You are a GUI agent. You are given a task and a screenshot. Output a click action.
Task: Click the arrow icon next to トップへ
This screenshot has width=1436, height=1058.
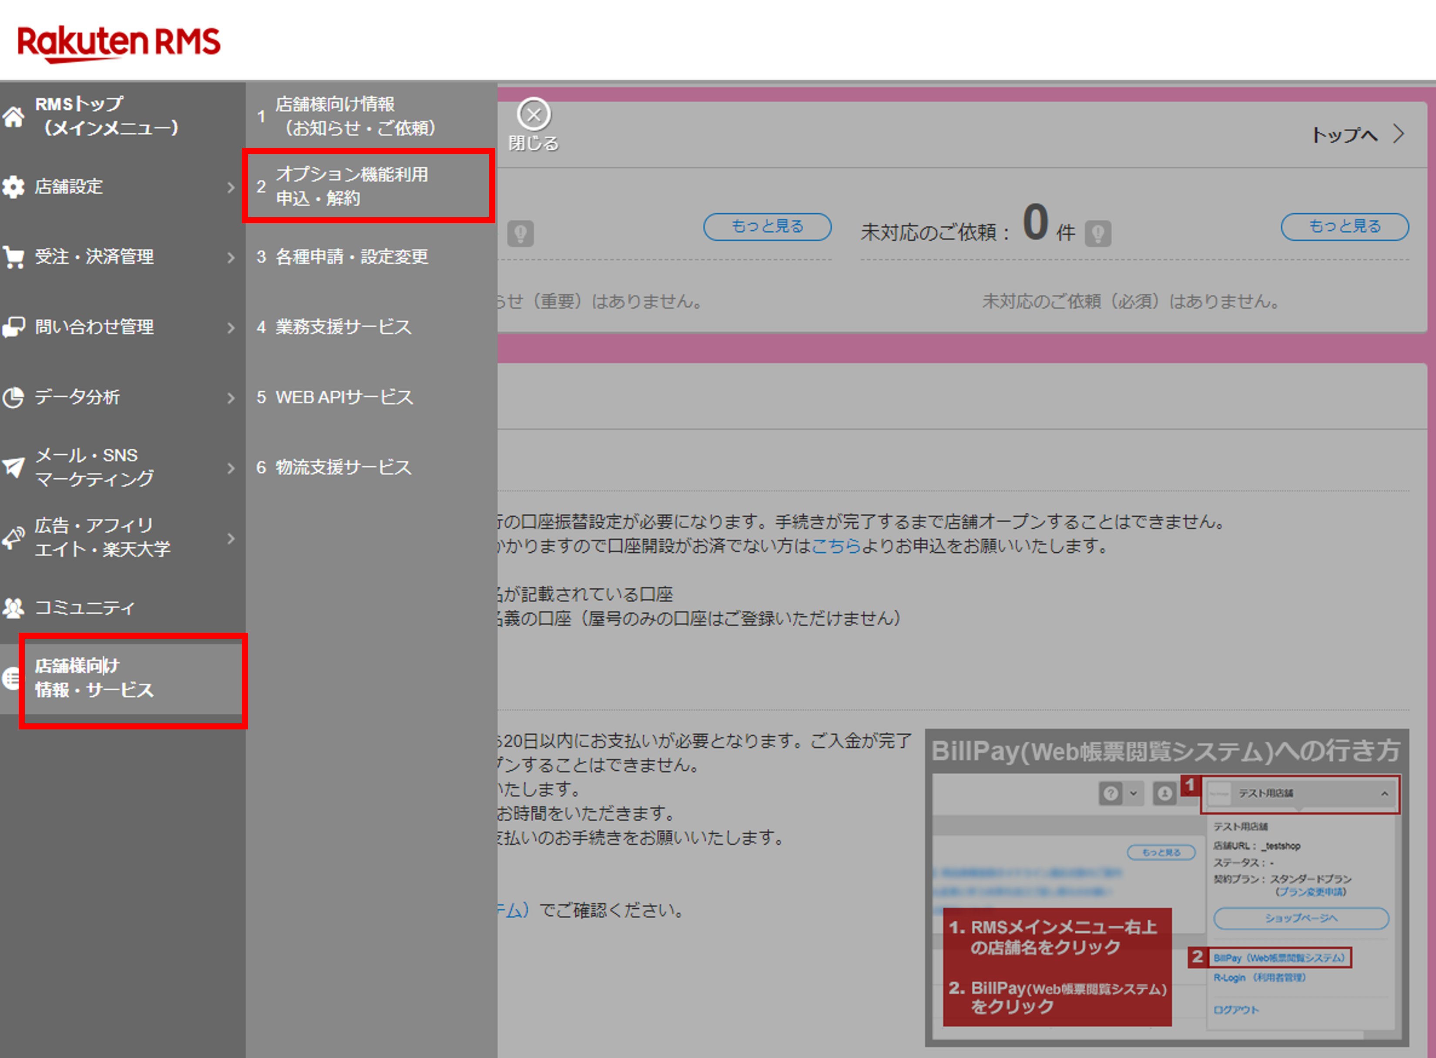pos(1399,134)
